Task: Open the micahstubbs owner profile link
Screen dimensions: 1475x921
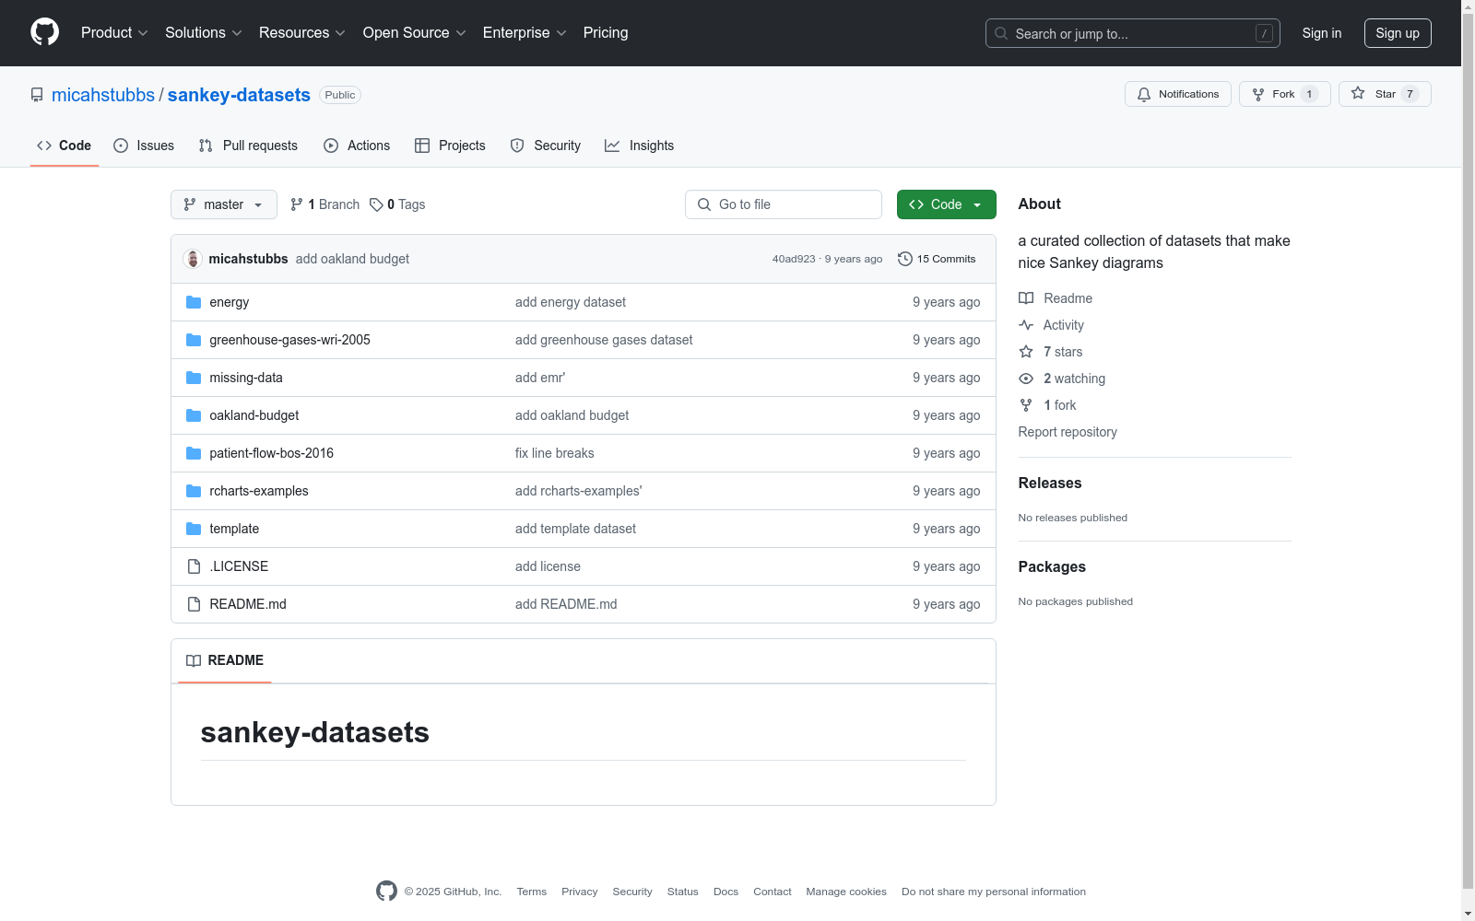Action: tap(103, 95)
